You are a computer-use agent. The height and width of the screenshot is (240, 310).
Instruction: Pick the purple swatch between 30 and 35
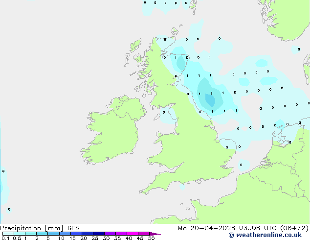click(x=110, y=234)
